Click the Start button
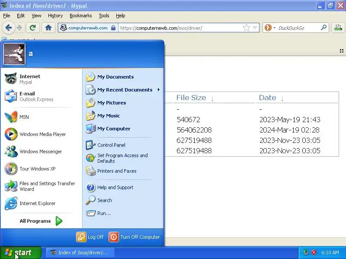The width and height of the screenshot is (346, 259). (21, 253)
